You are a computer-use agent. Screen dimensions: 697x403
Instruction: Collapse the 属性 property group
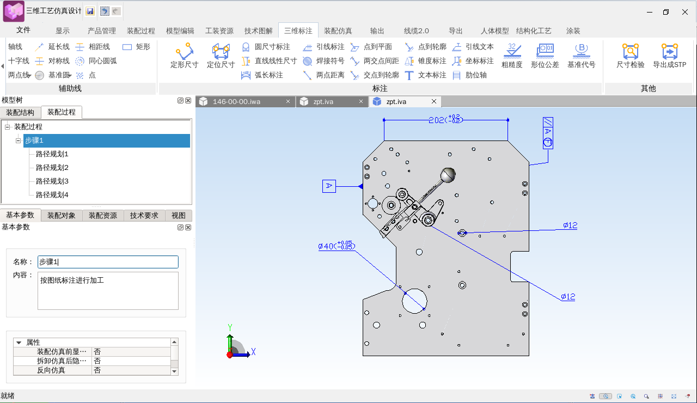pos(19,343)
